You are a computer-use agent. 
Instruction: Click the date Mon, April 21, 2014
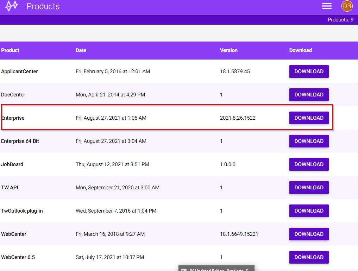[110, 95]
